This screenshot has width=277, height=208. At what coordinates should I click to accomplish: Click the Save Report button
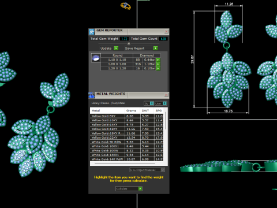click(141, 49)
